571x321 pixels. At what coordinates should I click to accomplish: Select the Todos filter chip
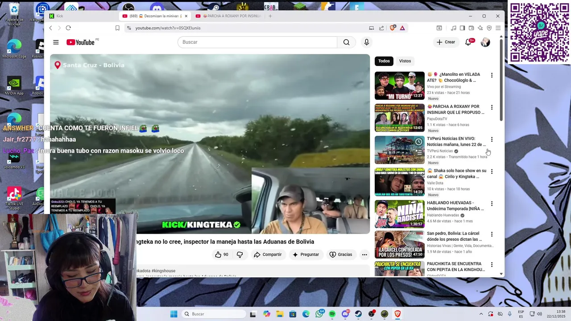(x=384, y=61)
